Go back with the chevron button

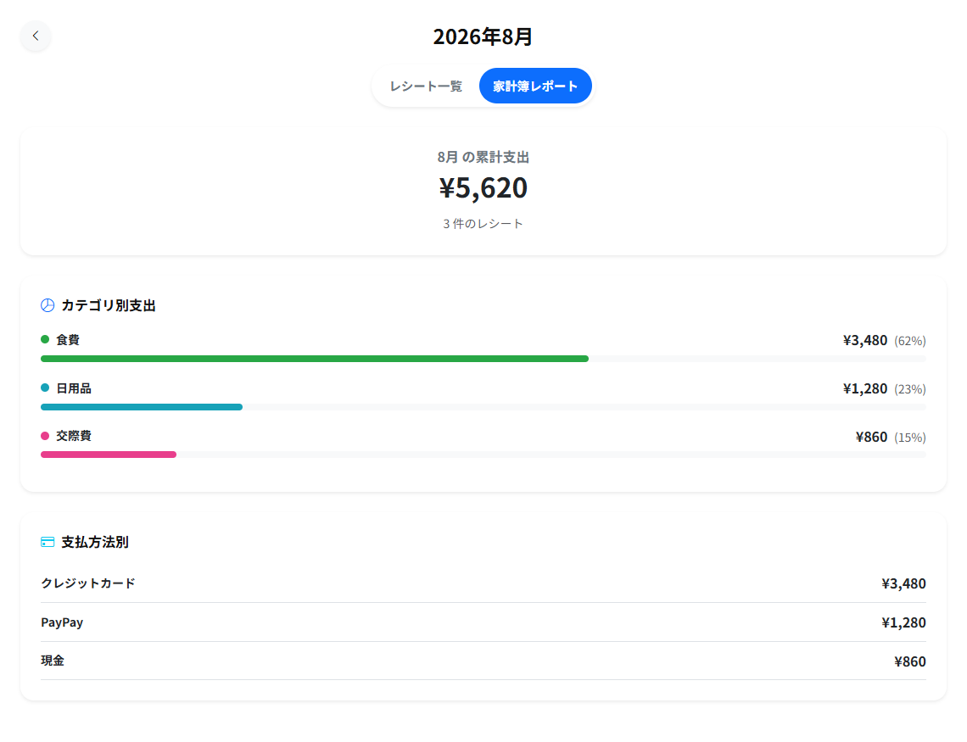click(35, 36)
